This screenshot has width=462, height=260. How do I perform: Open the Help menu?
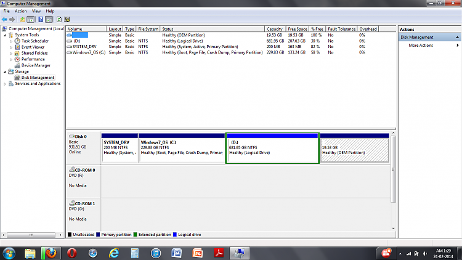click(x=50, y=11)
